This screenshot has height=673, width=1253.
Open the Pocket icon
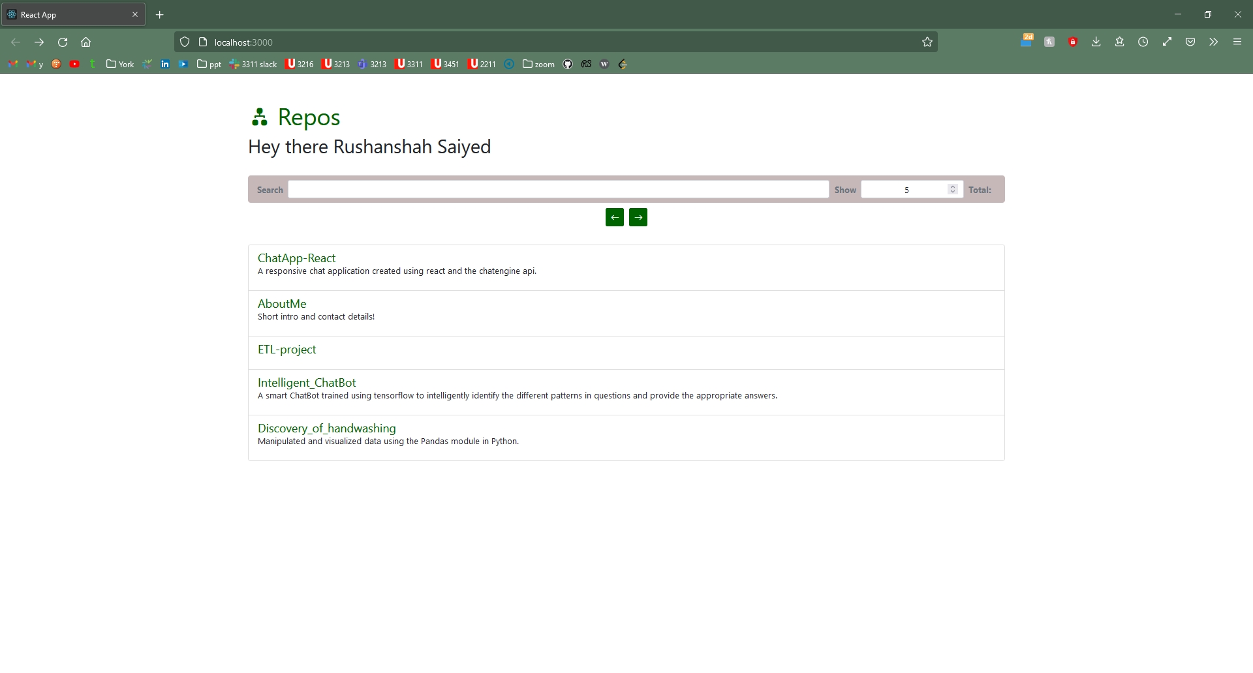[x=1190, y=42]
